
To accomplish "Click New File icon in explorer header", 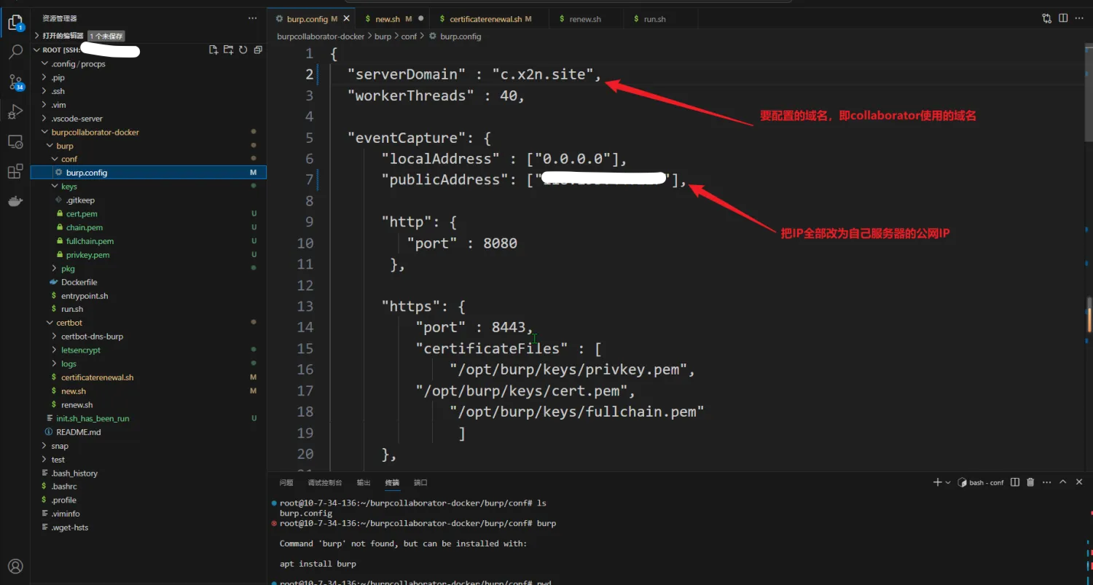I will pos(213,50).
